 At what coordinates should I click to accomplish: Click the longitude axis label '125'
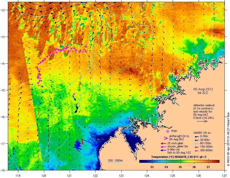click(x=173, y=175)
